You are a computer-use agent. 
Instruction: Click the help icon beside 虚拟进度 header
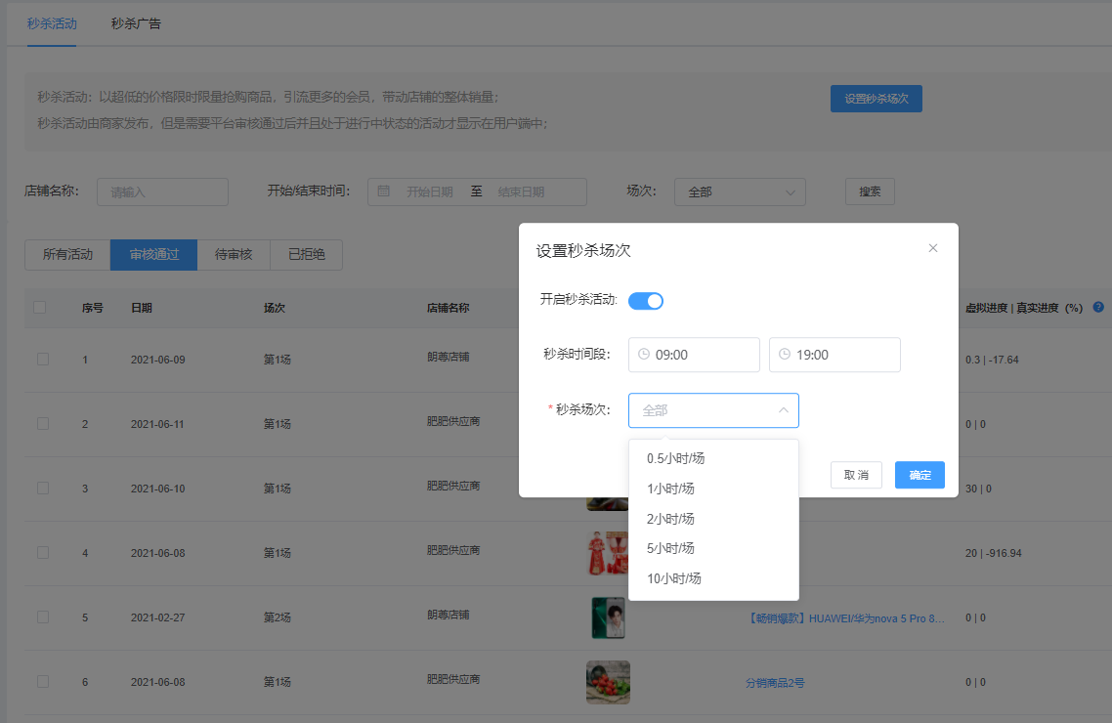pos(1098,307)
